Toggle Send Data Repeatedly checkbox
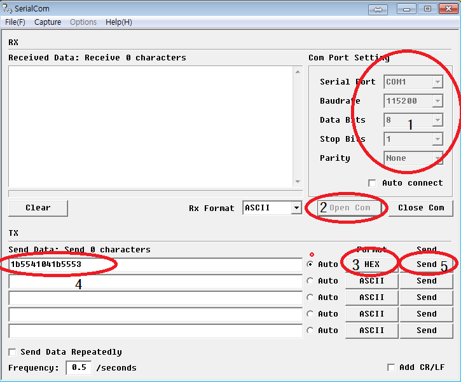461x382 pixels. (12, 352)
